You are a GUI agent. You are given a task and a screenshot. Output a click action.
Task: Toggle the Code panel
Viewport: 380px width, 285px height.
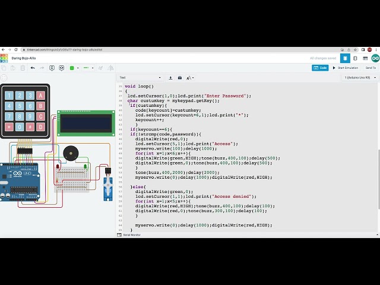tap(320, 68)
